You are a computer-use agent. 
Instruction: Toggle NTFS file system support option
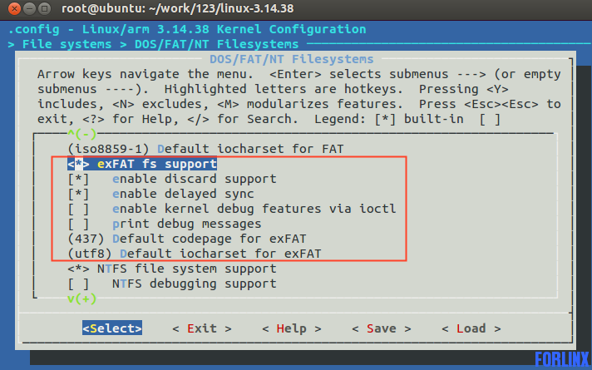pyautogui.click(x=172, y=269)
